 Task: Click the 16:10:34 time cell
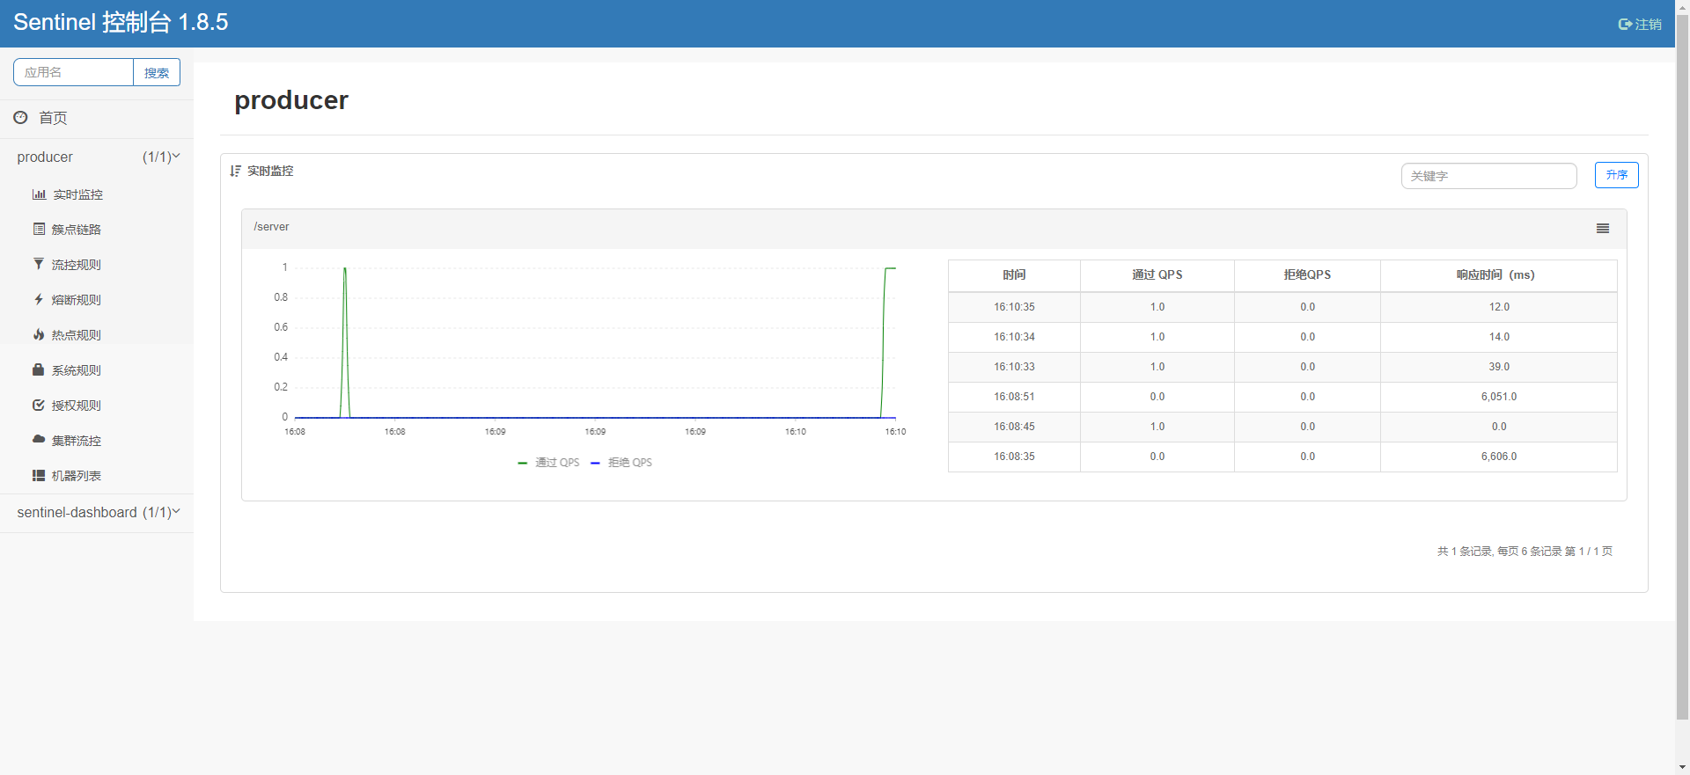point(1014,337)
